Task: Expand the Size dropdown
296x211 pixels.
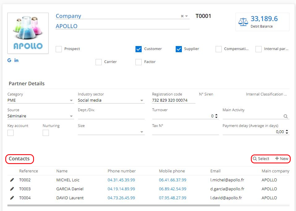Action: tap(142, 132)
